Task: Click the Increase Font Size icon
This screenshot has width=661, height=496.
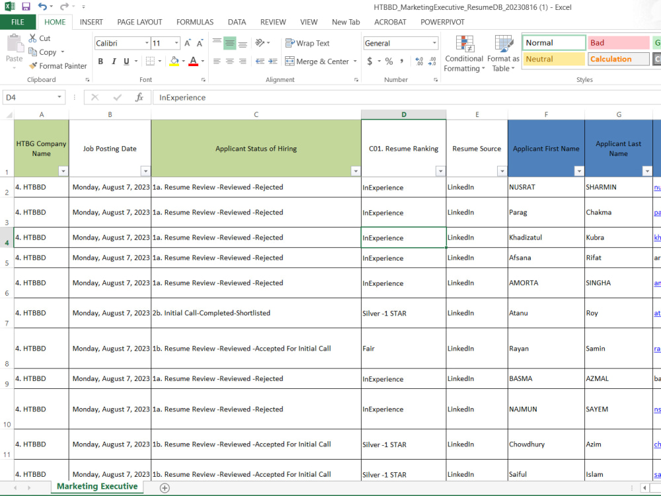Action: click(188, 43)
